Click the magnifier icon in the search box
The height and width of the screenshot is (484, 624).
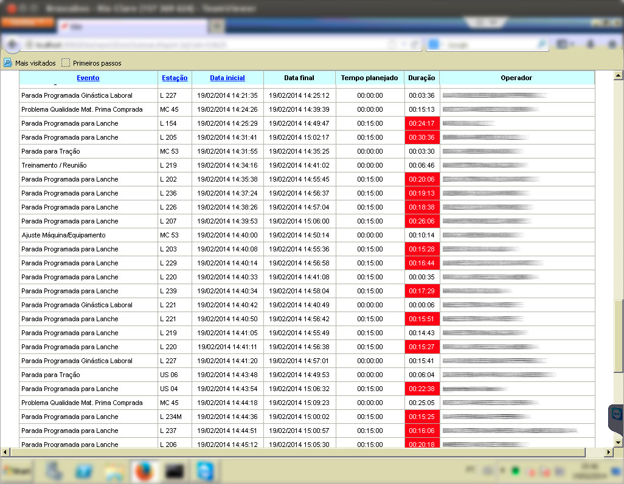(x=542, y=44)
